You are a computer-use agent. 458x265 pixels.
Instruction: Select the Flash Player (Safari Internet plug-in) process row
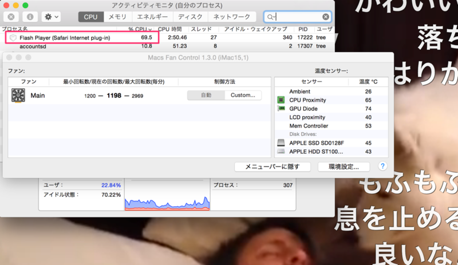[x=167, y=37]
